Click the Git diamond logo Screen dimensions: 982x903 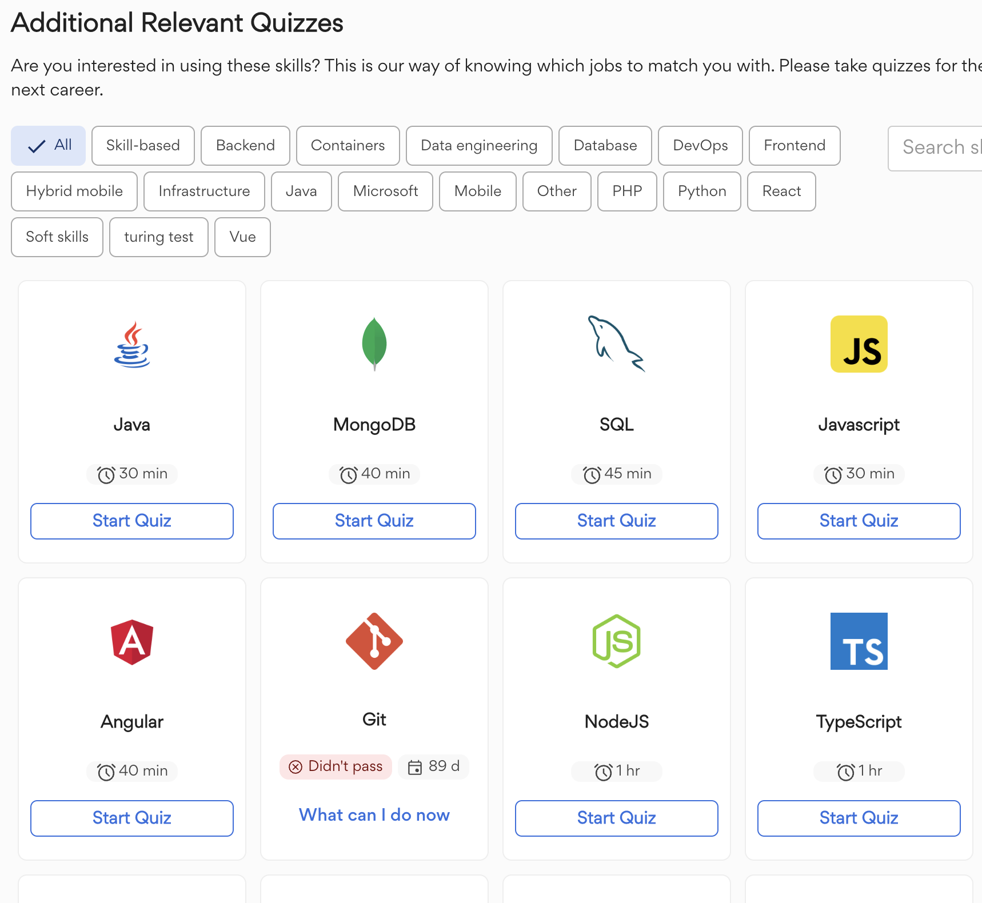coord(374,641)
